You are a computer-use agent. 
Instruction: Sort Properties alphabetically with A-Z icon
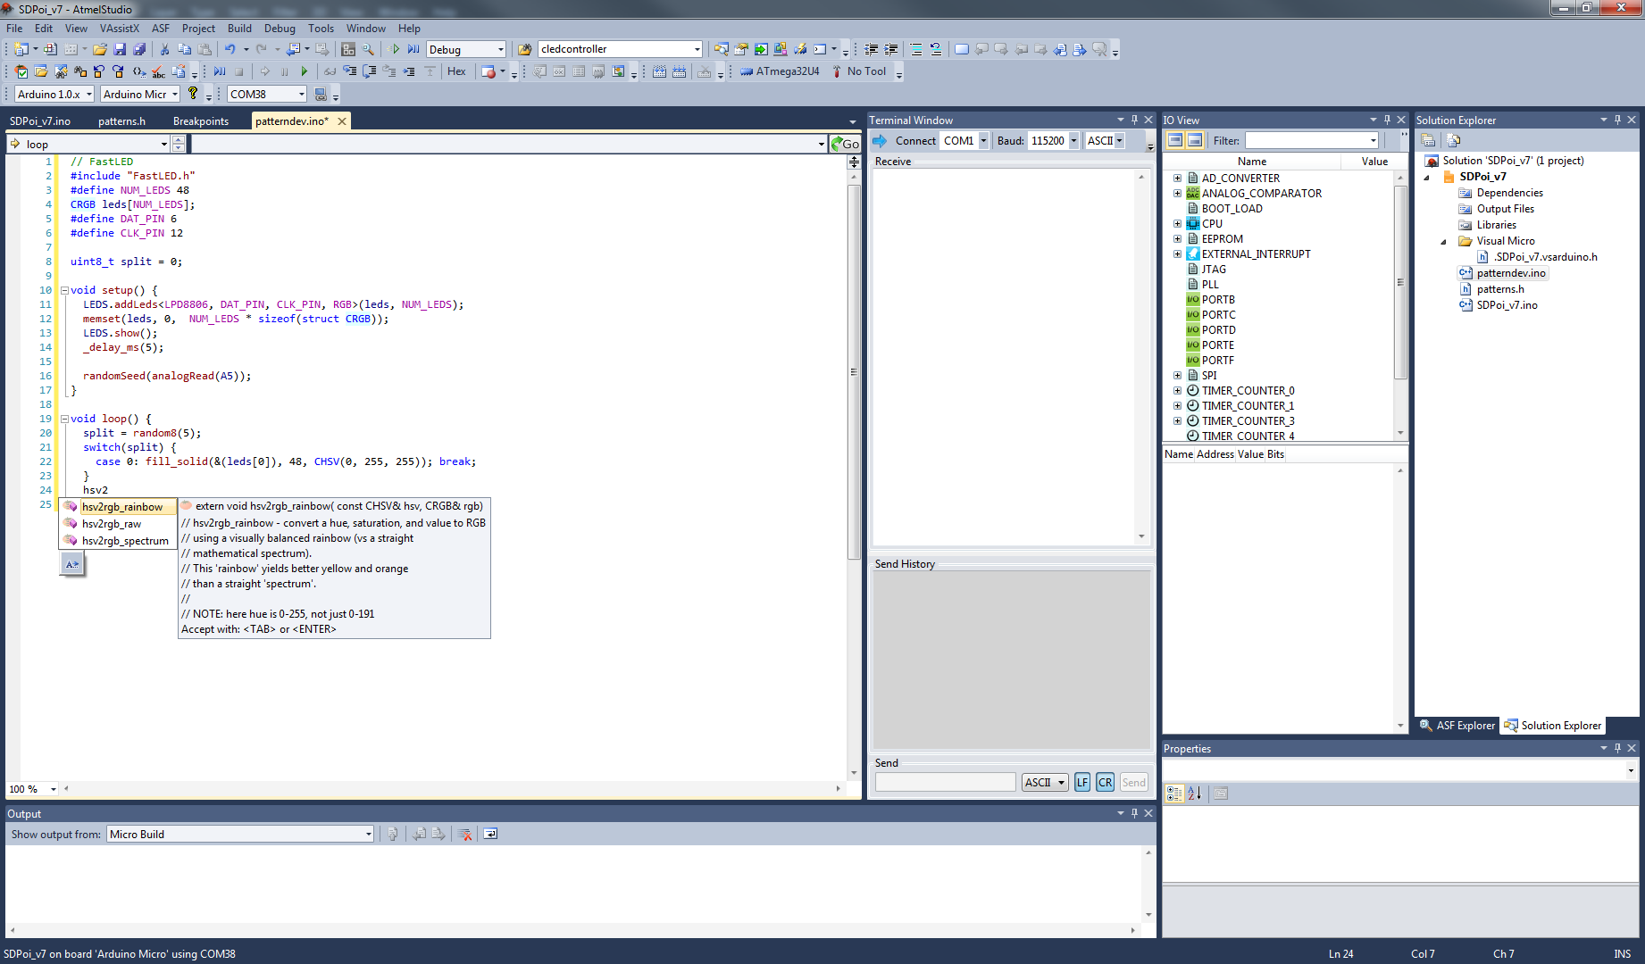click(x=1195, y=794)
